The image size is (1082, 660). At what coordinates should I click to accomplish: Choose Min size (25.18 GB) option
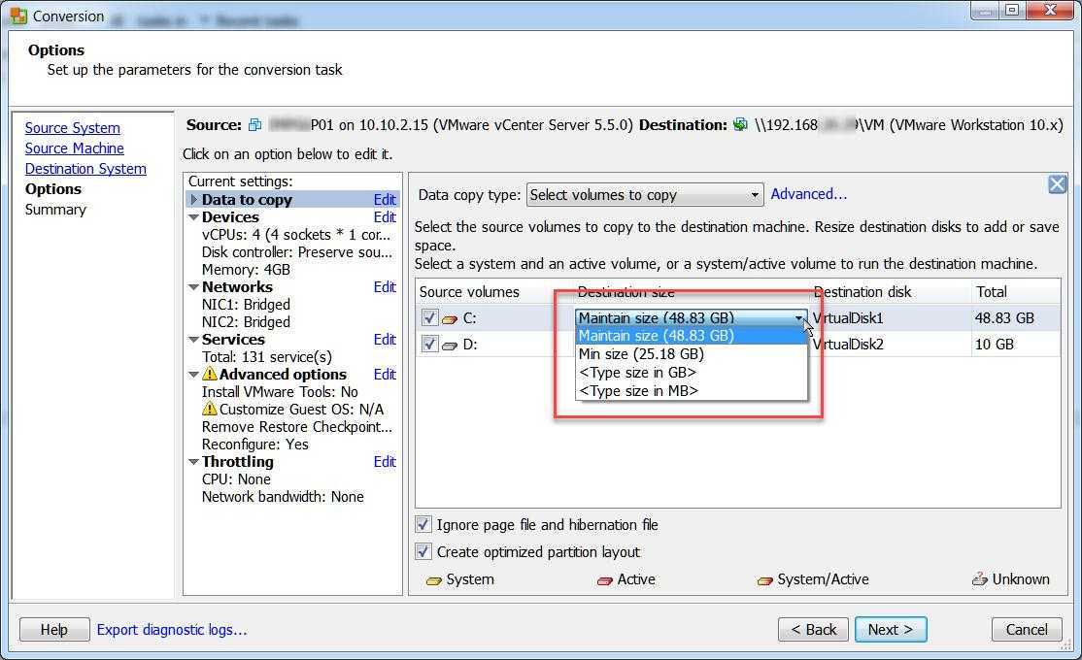click(641, 354)
